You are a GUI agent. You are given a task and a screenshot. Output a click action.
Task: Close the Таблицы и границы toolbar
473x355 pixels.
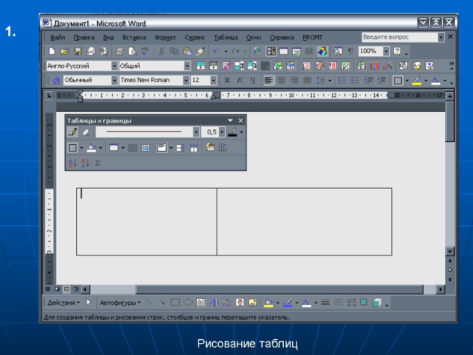coord(241,121)
